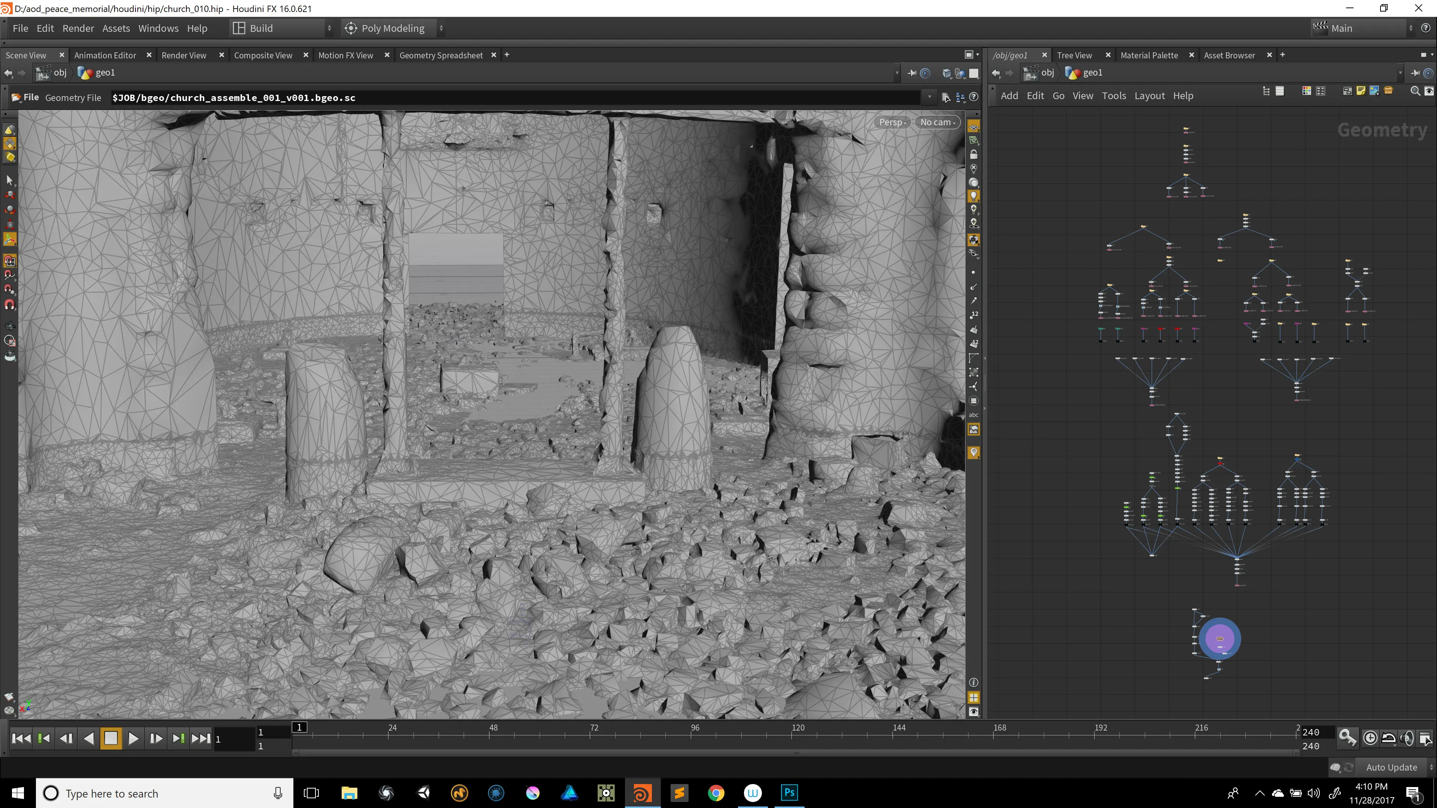This screenshot has height=808, width=1437.
Task: Expand the Geometry File path history dropdown
Action: [929, 97]
